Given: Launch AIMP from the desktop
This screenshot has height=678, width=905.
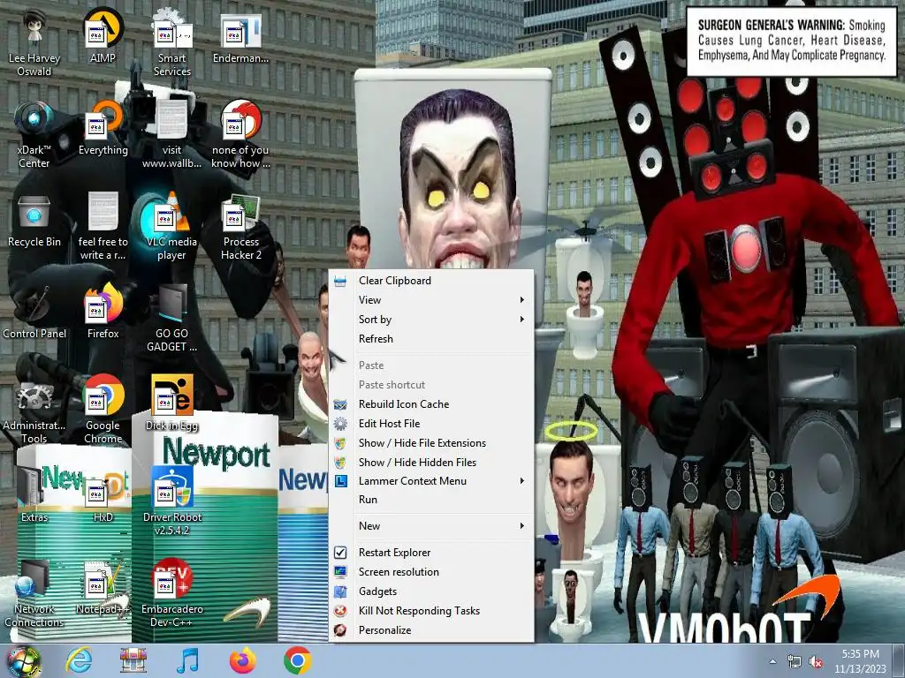Looking at the screenshot, I should click(103, 35).
